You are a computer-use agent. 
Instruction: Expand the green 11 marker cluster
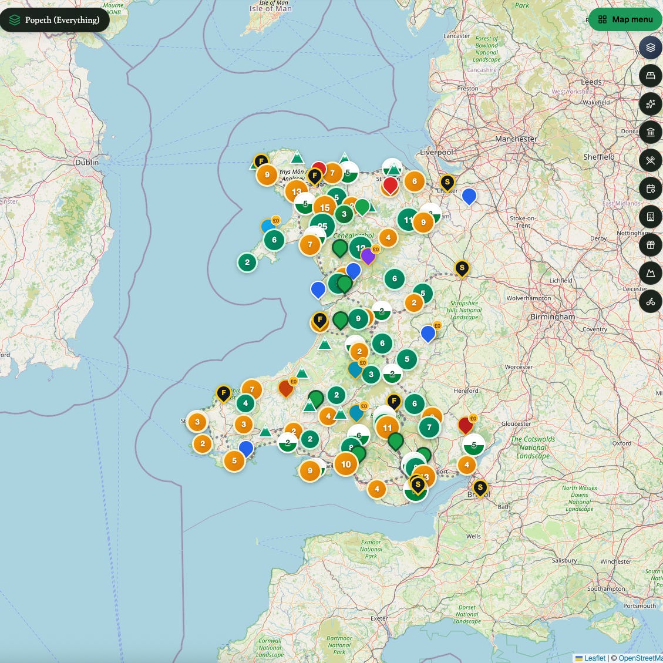tap(408, 220)
